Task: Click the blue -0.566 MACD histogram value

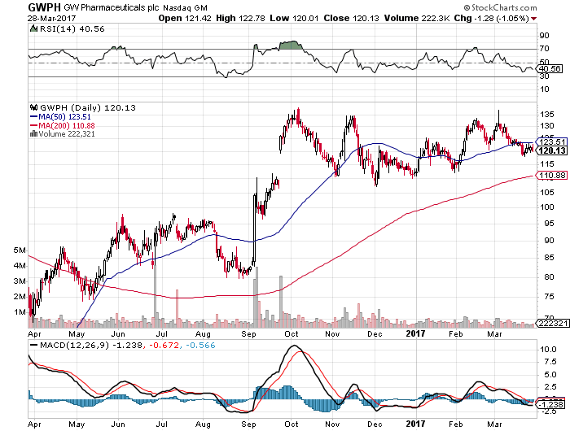Action: (x=200, y=345)
